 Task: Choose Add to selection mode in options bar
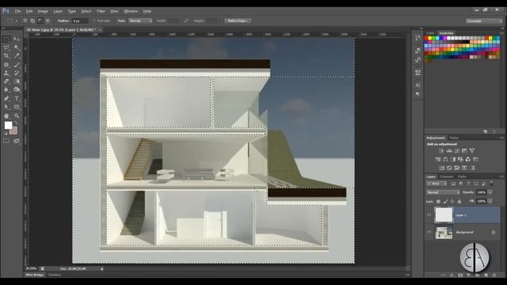coord(32,21)
